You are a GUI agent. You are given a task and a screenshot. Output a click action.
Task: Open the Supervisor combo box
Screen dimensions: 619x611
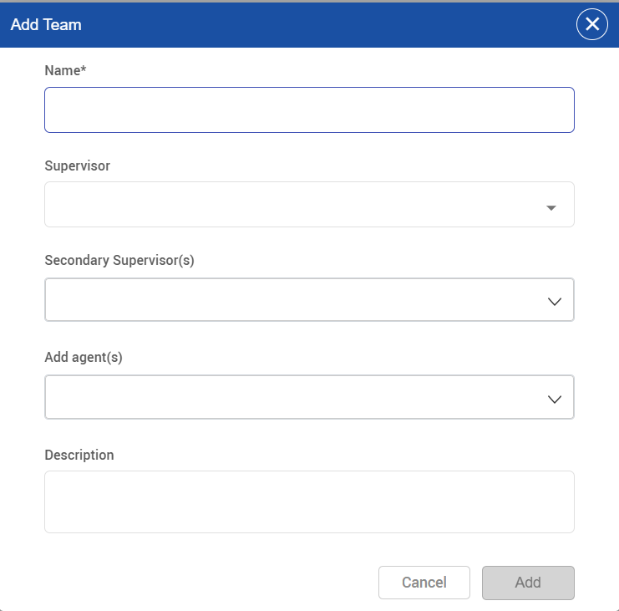coord(292,205)
